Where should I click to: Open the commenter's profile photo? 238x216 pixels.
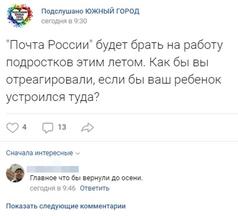coord(15,173)
